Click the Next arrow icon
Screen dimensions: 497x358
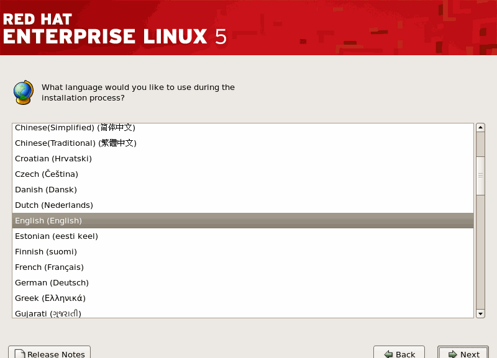[x=452, y=354]
